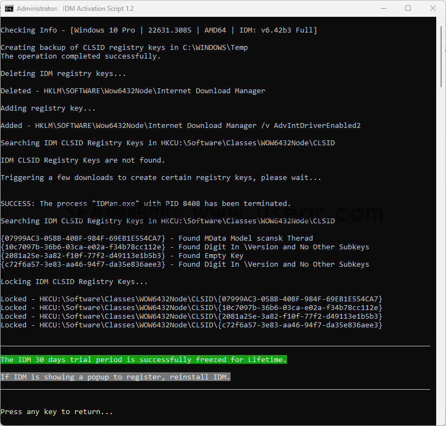Click the 'Triggering a few downloads' wait message
Viewport: 446px width, 426px height.
pyautogui.click(x=161, y=178)
